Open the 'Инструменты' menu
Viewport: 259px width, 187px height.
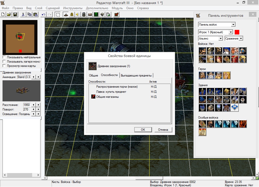pos(73,8)
